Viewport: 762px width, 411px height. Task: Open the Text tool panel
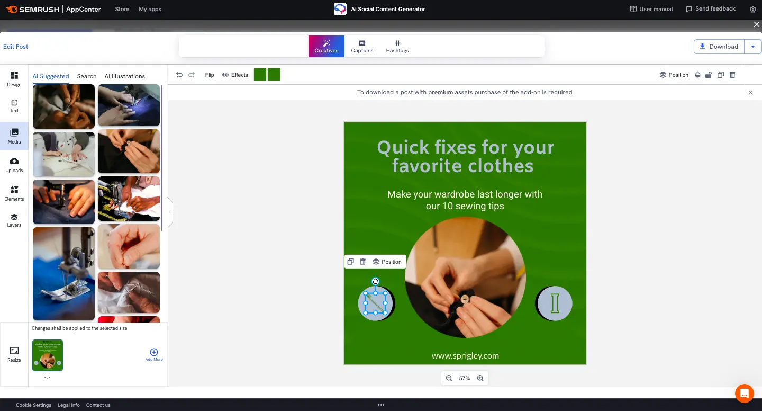[14, 105]
